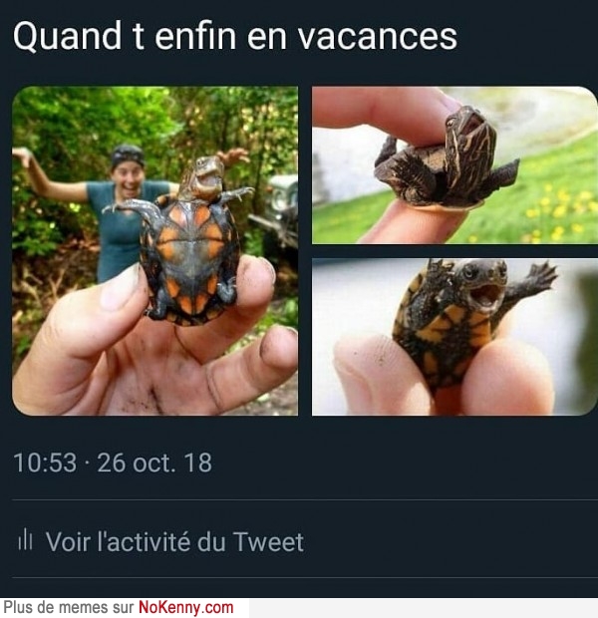Click the open-mouthed turtle's face
The width and height of the screenshot is (598, 618).
[481, 284]
